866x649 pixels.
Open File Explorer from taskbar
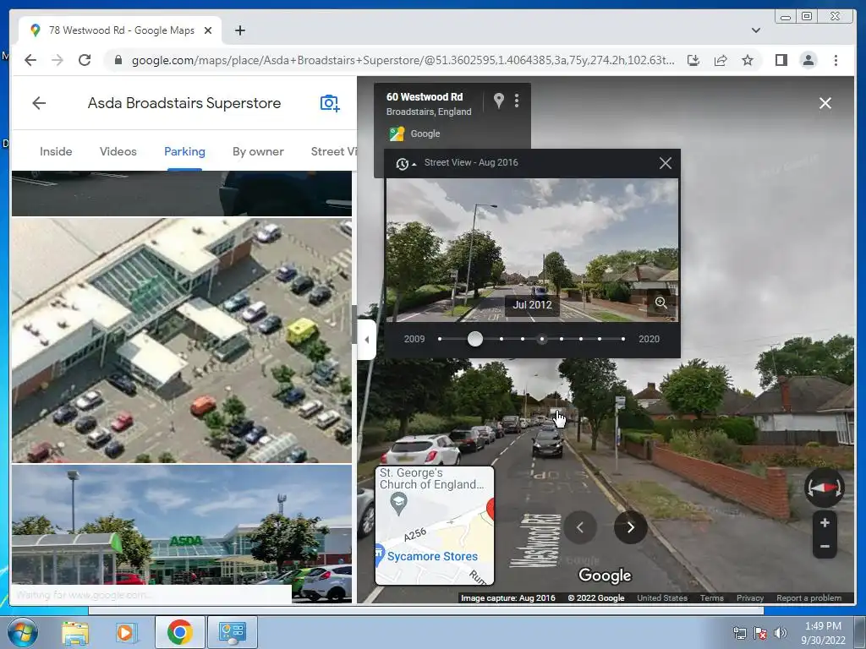click(x=74, y=632)
